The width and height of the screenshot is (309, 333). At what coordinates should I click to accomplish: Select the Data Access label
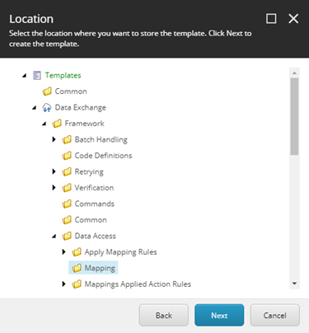pyautogui.click(x=96, y=236)
